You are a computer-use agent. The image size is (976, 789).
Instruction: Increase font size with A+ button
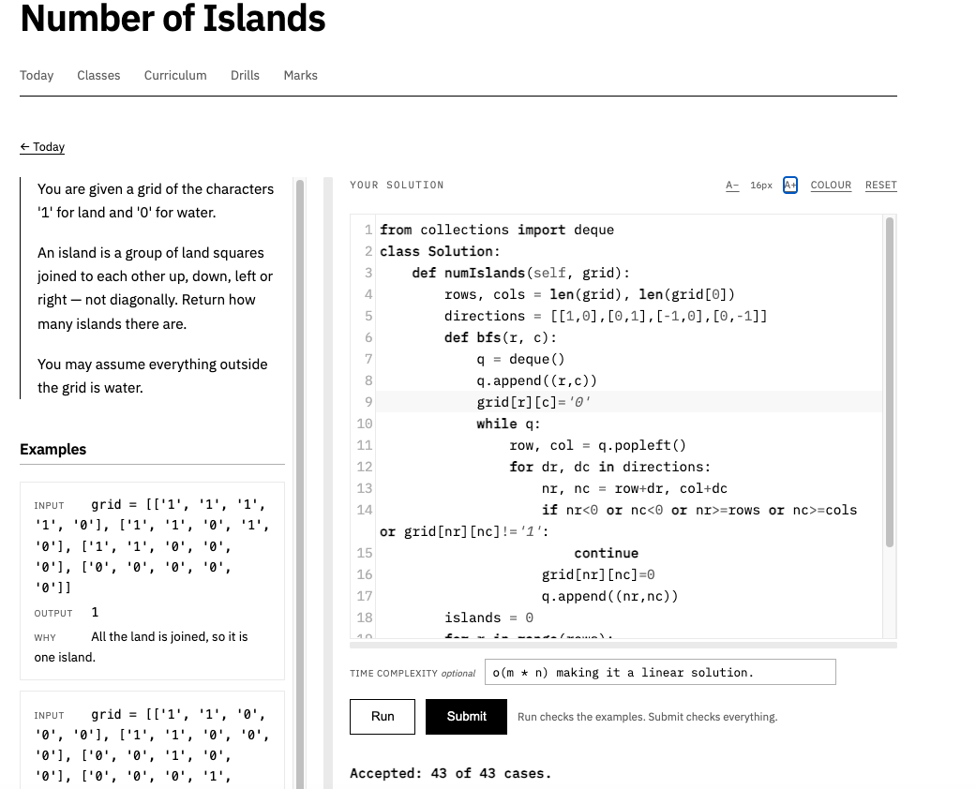(789, 185)
